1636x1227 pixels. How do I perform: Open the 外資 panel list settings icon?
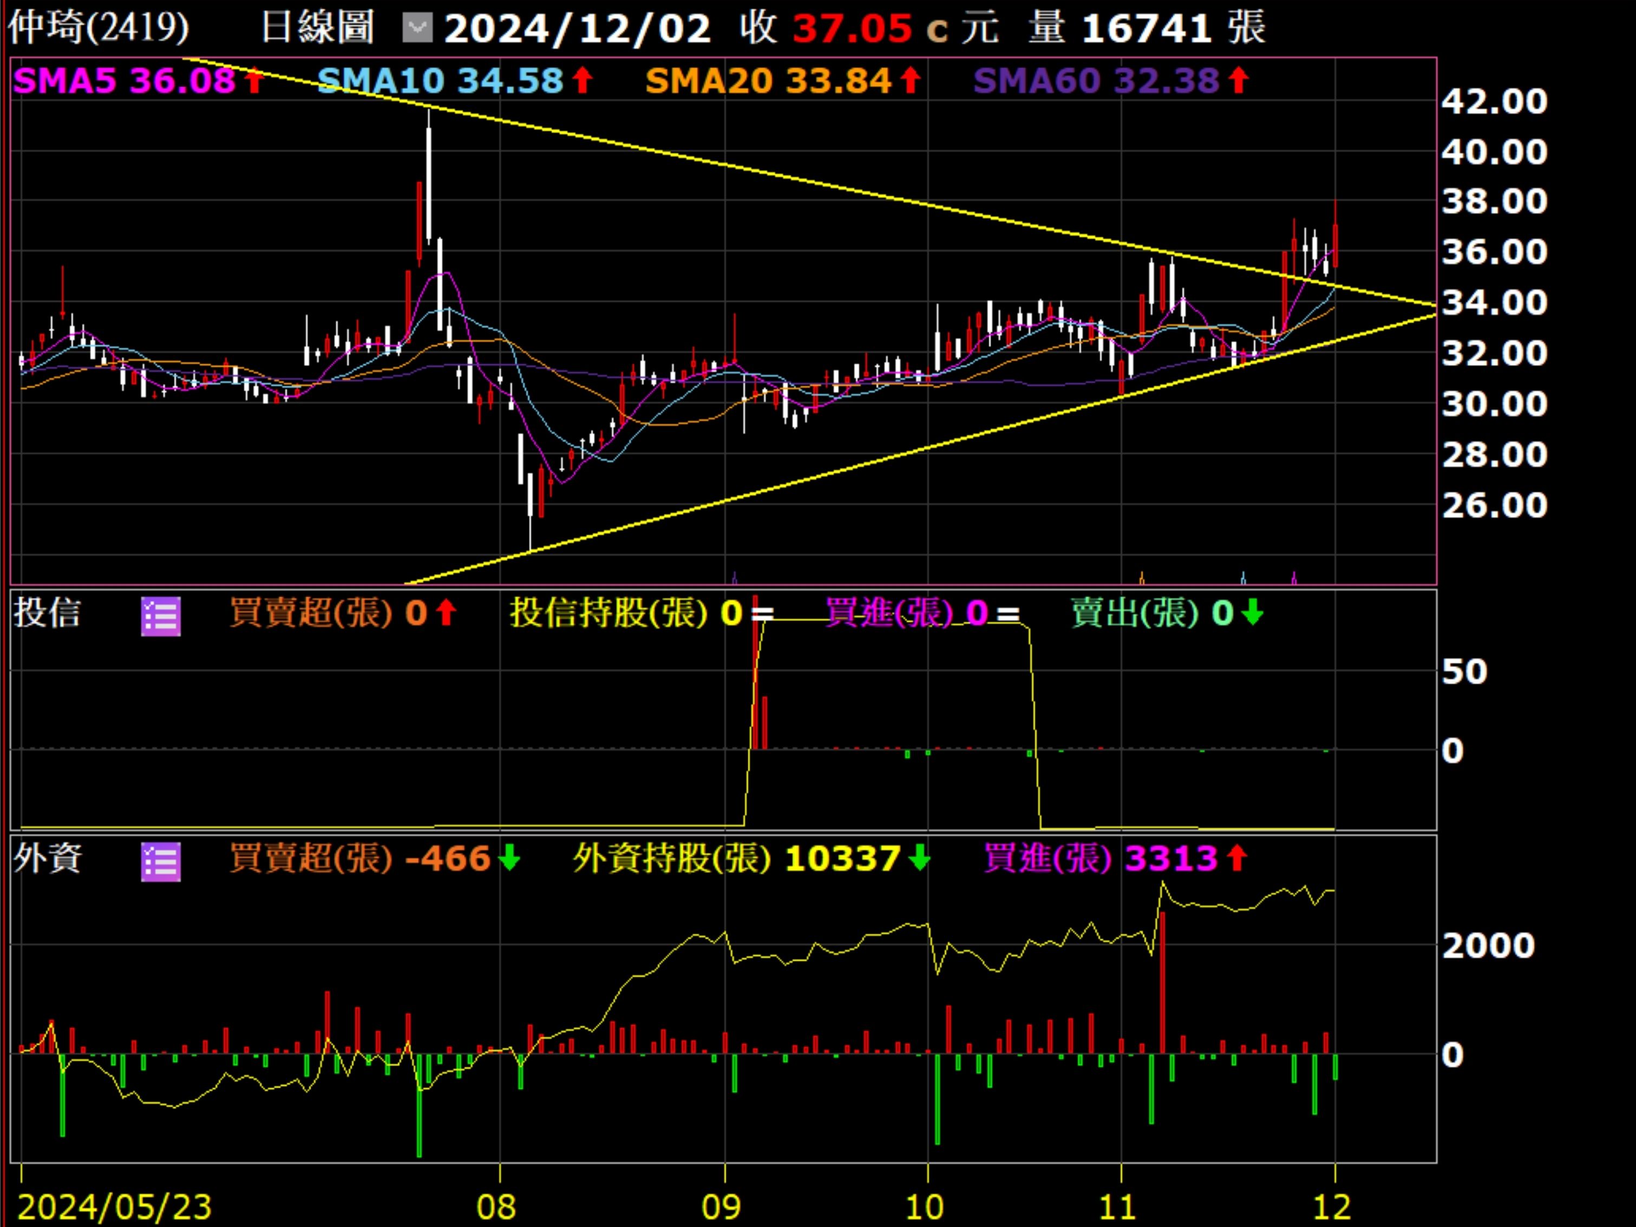point(160,861)
